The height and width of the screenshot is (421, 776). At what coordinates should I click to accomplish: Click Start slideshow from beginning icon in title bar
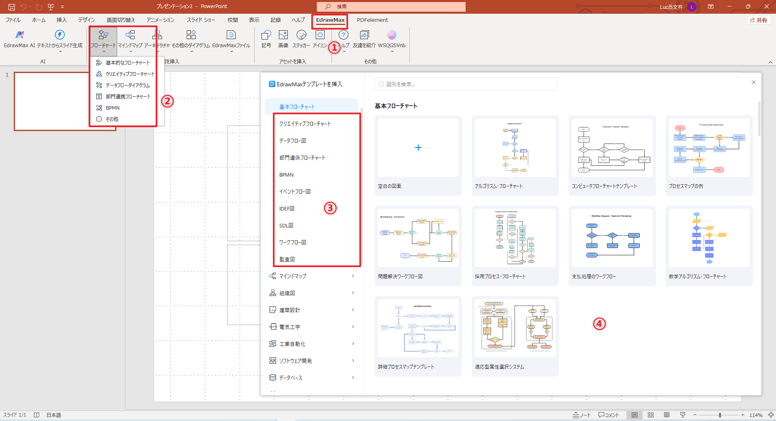pyautogui.click(x=51, y=7)
